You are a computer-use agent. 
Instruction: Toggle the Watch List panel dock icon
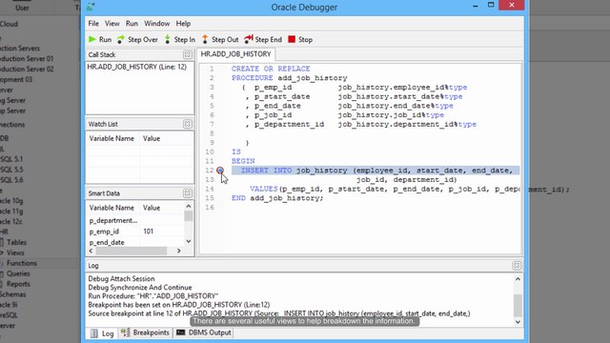[x=187, y=124]
